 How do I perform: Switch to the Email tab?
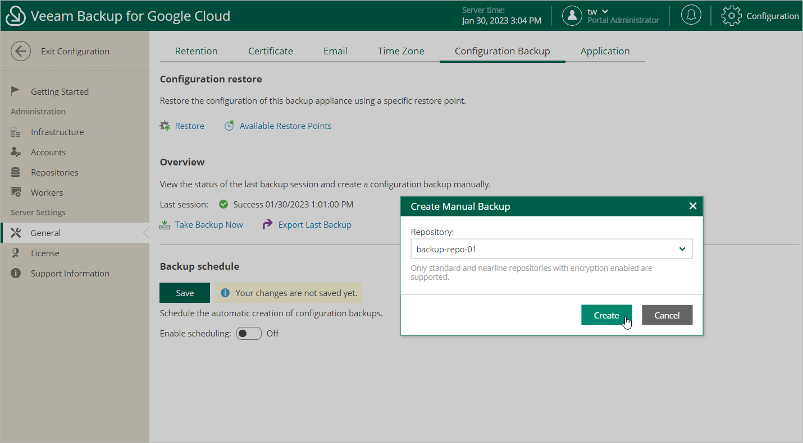pos(335,51)
